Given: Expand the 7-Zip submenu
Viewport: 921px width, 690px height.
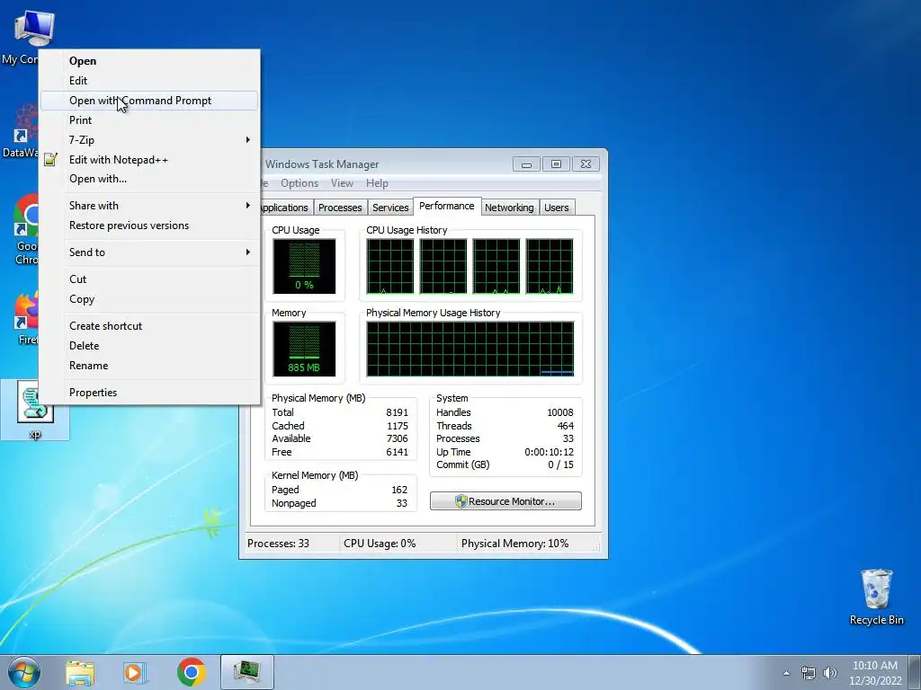Looking at the screenshot, I should click(x=149, y=139).
